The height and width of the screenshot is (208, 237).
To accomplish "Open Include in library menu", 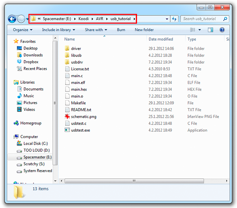I will [x=58, y=30].
